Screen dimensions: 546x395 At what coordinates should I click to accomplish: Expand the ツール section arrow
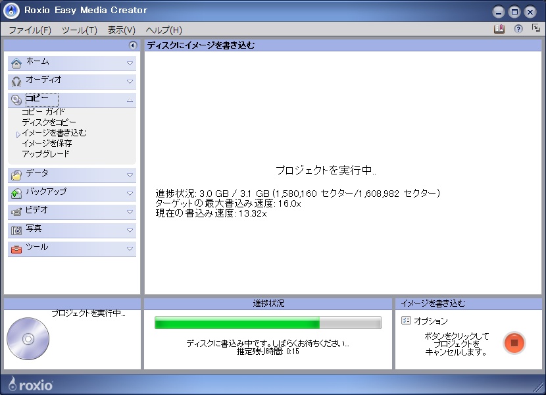[x=130, y=249]
